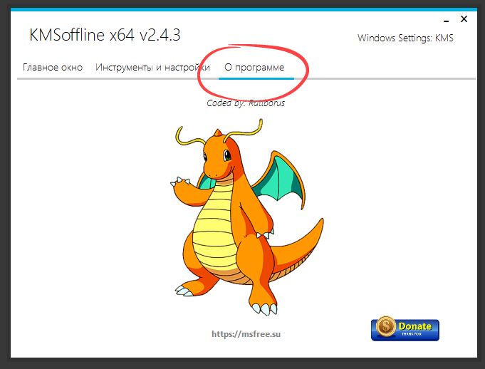Screen dimensions: 485x369
Task: Click the Coded by: Ratiborus text
Action: coord(246,103)
